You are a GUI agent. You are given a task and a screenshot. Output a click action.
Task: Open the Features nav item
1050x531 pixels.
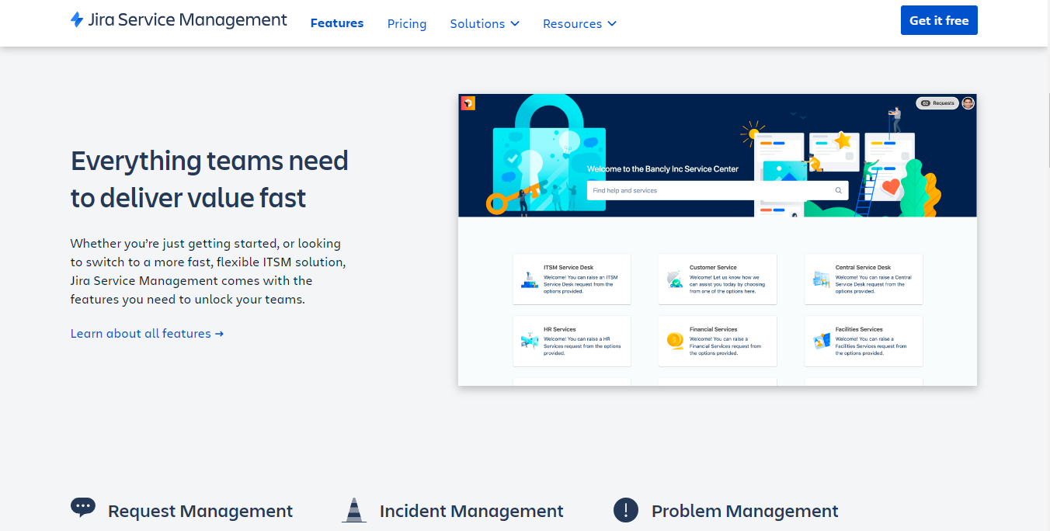coord(337,23)
